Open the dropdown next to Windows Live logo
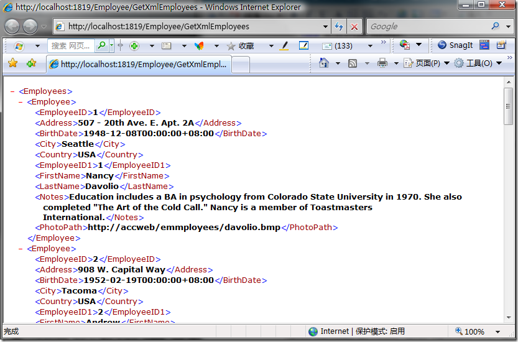This screenshot has height=342, width=518. point(37,46)
